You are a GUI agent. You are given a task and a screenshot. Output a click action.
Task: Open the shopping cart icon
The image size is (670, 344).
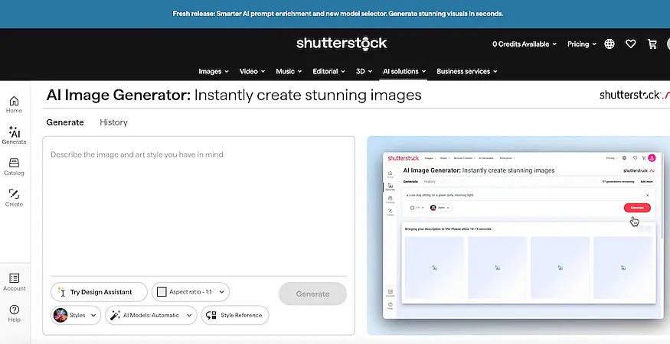(x=652, y=44)
